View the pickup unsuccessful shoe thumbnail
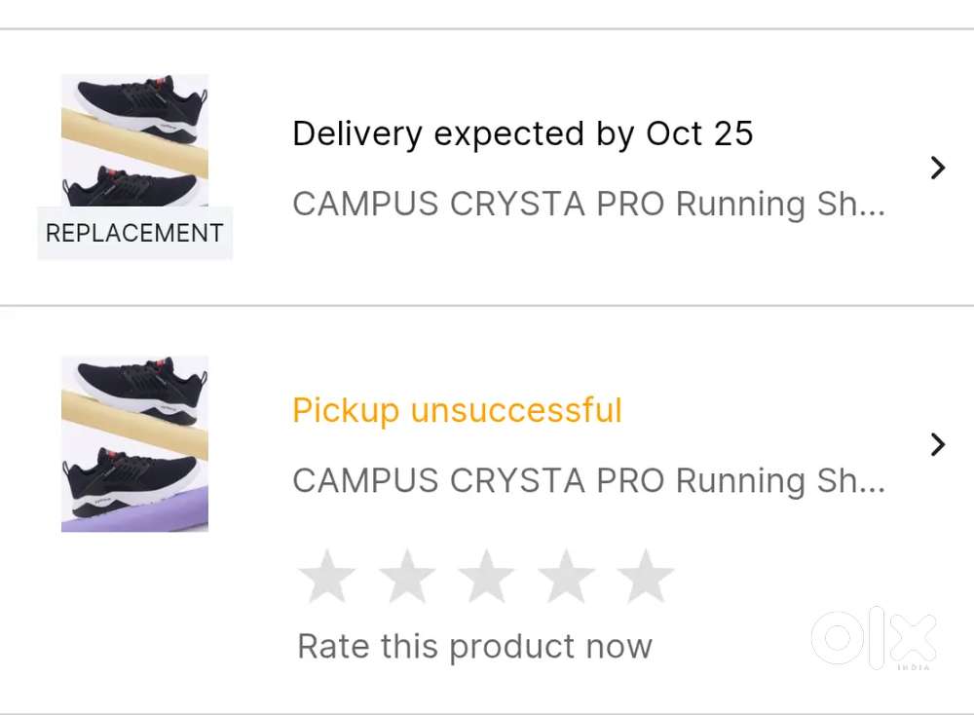 (134, 443)
